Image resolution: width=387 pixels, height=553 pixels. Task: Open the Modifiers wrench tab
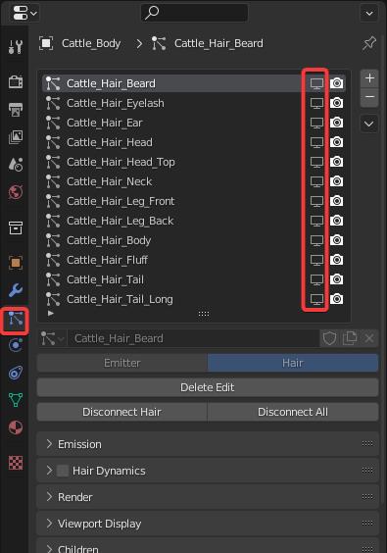[16, 290]
